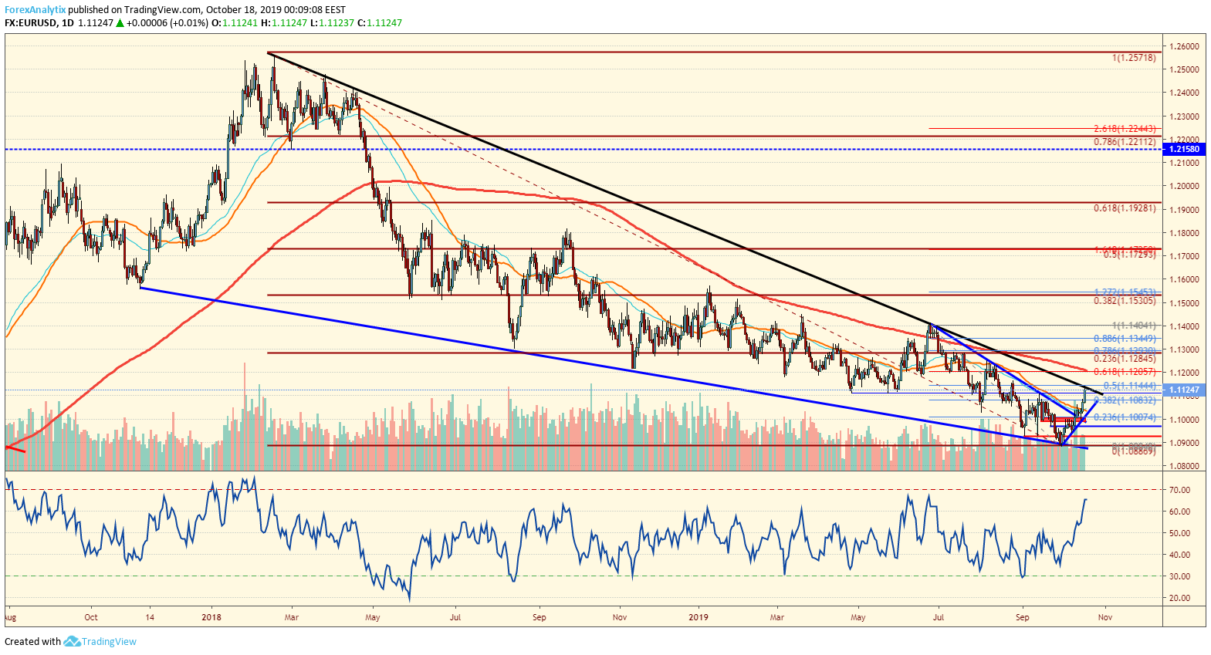The image size is (1211, 655).
Task: Click the 1.16000 price axis label
Action: pos(1184,279)
